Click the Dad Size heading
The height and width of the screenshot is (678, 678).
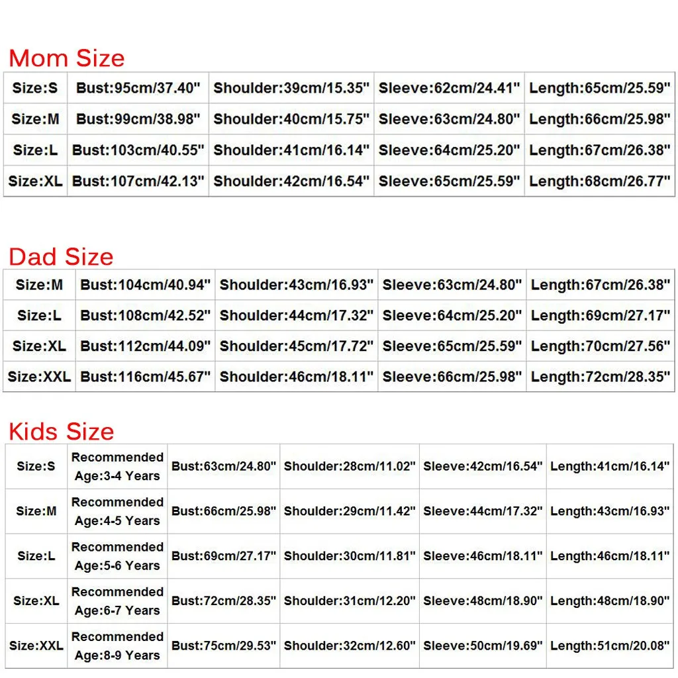[x=61, y=256]
